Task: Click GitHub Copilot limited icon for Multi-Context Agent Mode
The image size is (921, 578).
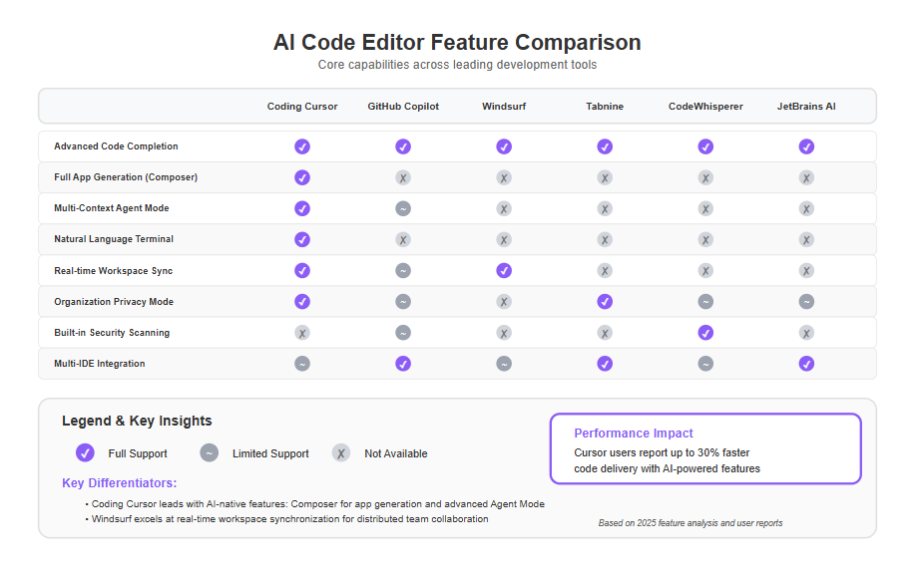Action: pos(403,208)
